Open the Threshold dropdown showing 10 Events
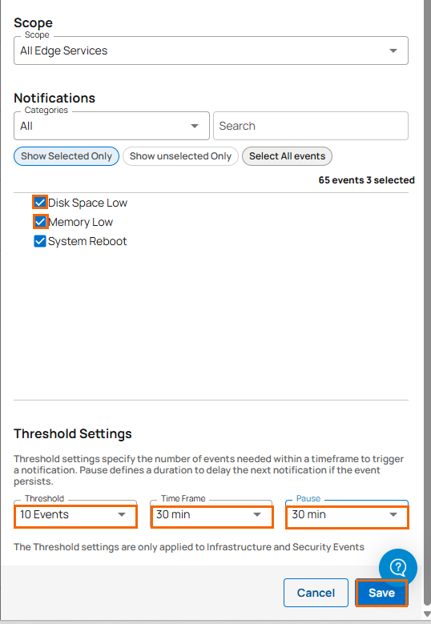This screenshot has width=431, height=624. pyautogui.click(x=75, y=514)
